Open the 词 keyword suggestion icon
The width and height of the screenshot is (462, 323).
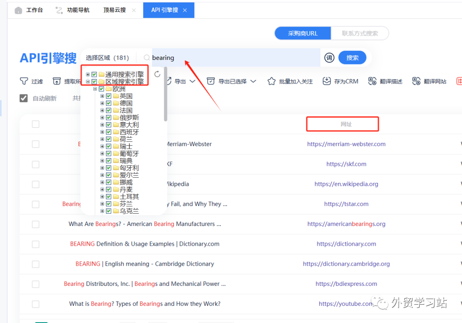click(329, 58)
